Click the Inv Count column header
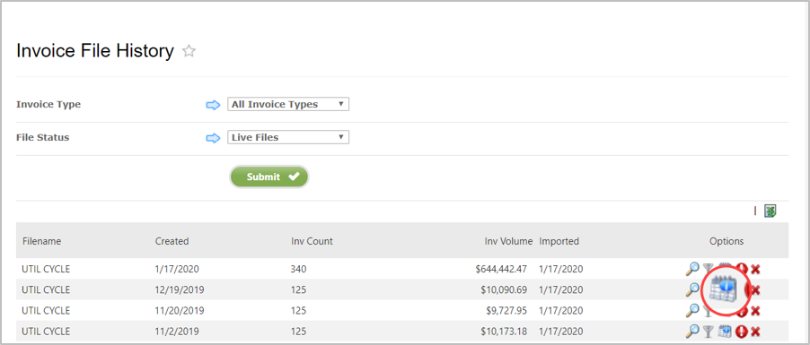 click(312, 241)
